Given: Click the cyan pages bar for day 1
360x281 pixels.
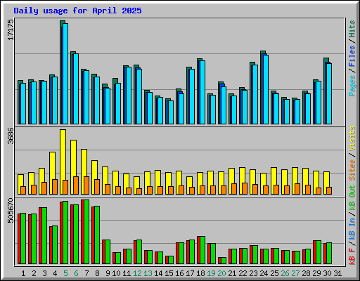Looking at the screenshot, I should tap(23, 103).
